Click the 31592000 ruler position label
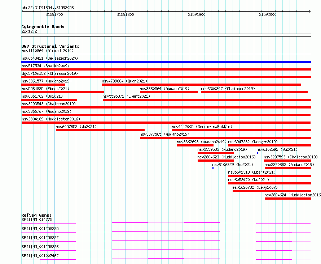 tap(268, 14)
